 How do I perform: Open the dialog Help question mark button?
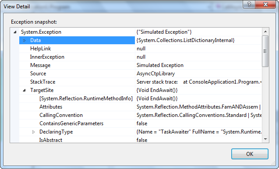(249, 4)
